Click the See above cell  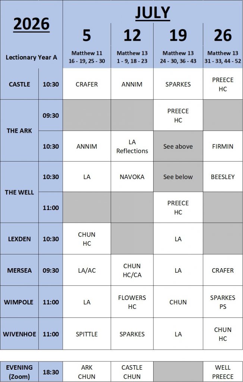point(178,146)
